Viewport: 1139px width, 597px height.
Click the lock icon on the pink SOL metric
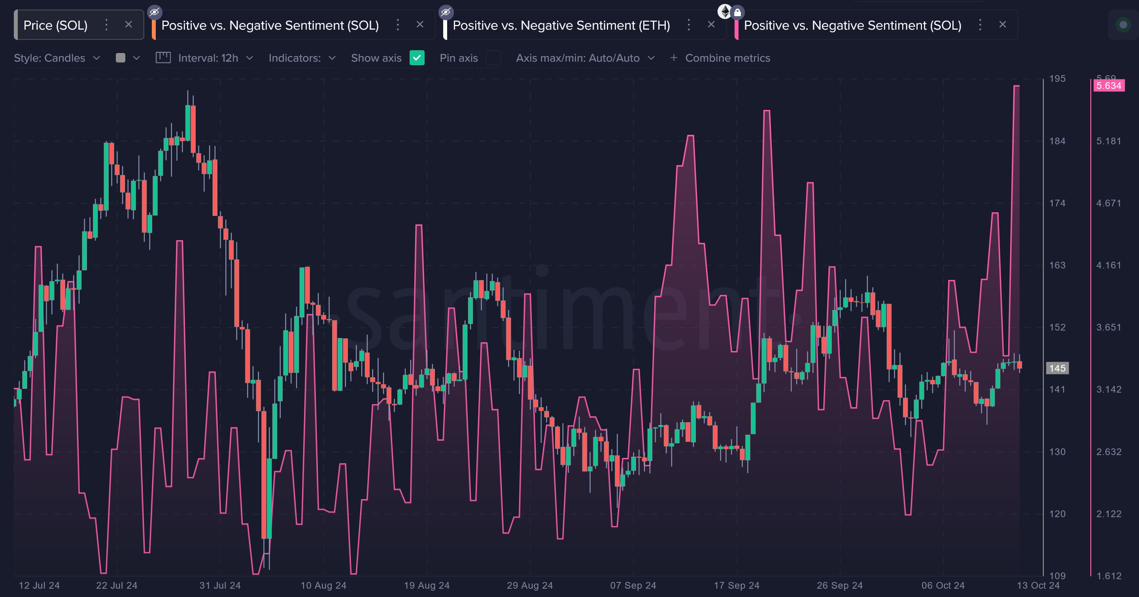pos(737,12)
